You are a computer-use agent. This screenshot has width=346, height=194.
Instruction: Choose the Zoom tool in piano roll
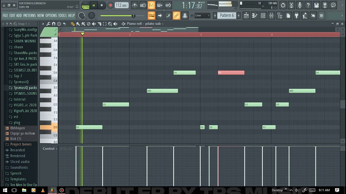pos(110,24)
